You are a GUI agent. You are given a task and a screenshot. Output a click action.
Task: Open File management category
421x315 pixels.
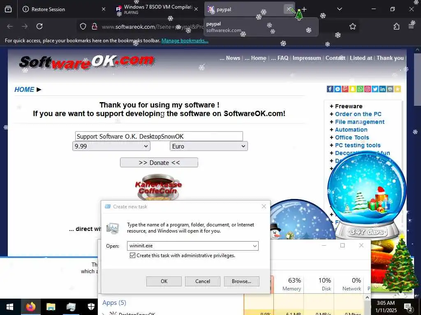[x=359, y=122]
